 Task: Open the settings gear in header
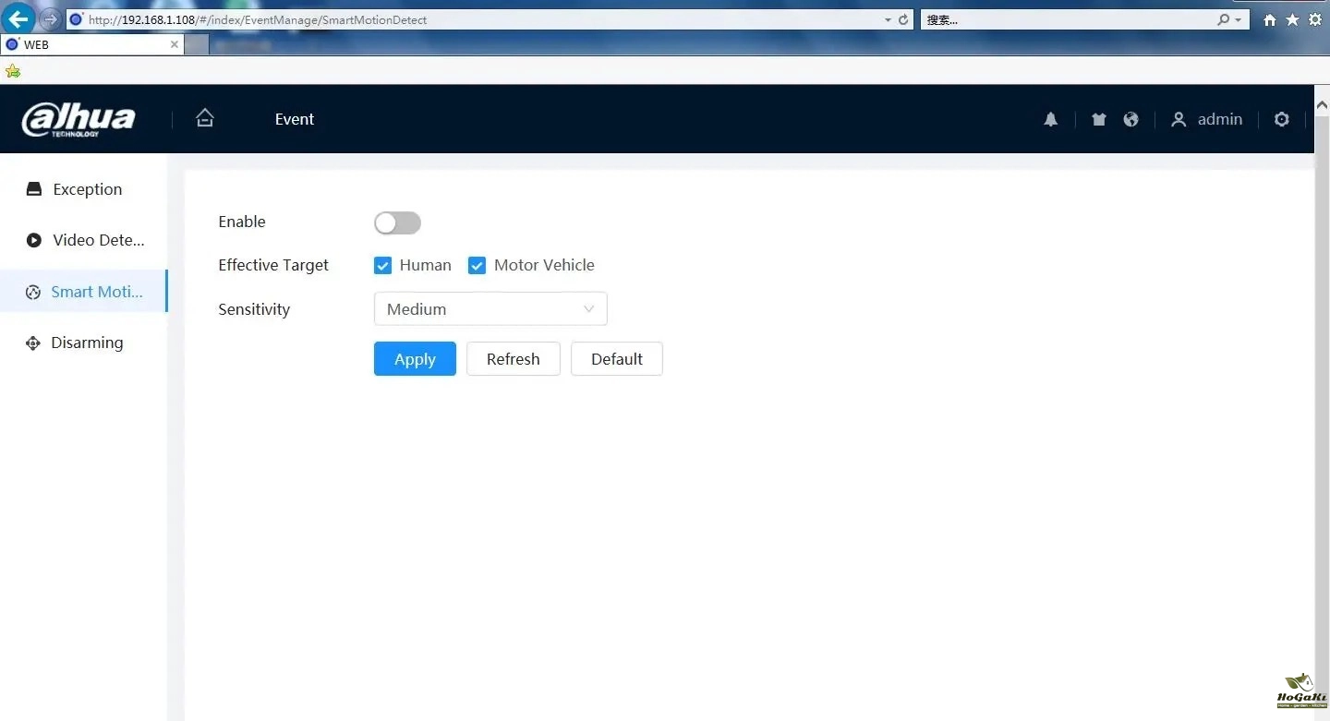point(1281,119)
